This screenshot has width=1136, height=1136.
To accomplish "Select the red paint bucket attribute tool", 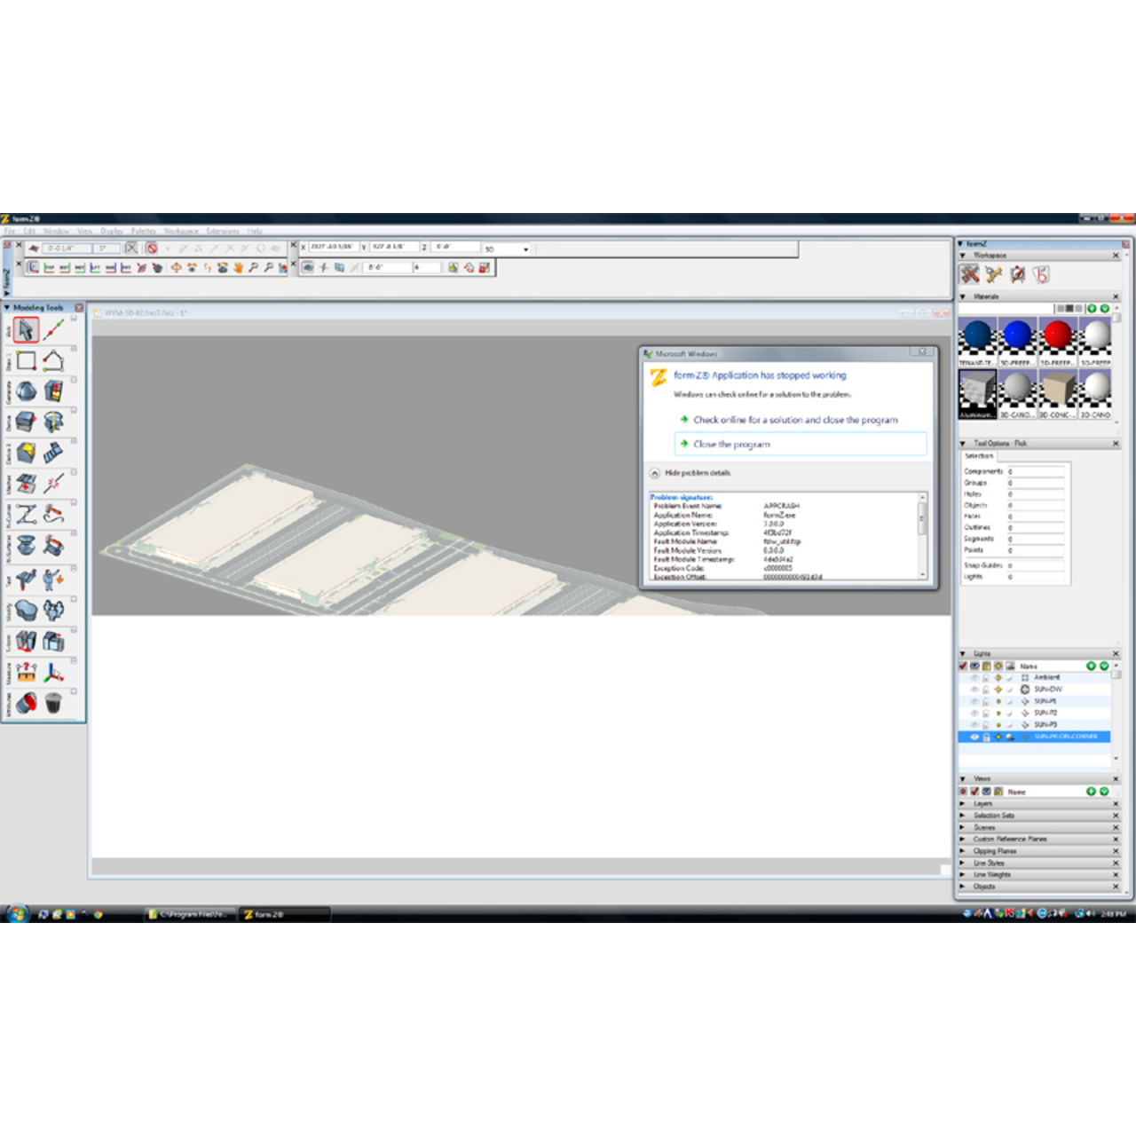I will click(x=26, y=703).
